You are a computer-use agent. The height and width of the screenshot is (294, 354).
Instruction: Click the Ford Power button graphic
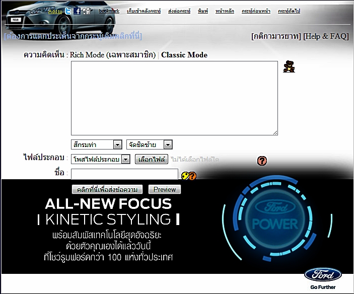[275, 218]
